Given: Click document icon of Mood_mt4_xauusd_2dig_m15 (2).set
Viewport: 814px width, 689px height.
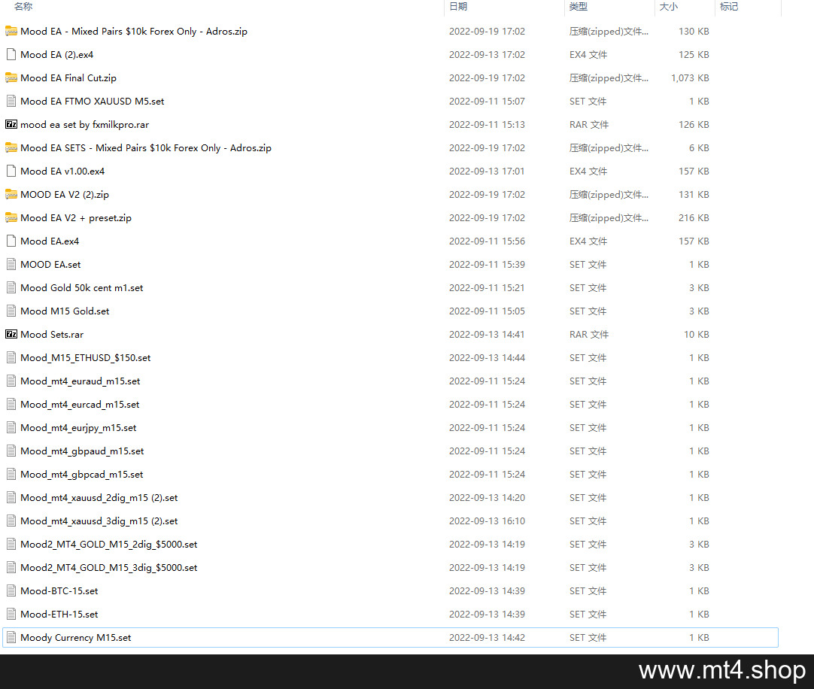Looking at the screenshot, I should [11, 498].
